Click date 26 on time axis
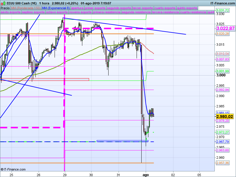The image size is (236, 177). pos(39,175)
